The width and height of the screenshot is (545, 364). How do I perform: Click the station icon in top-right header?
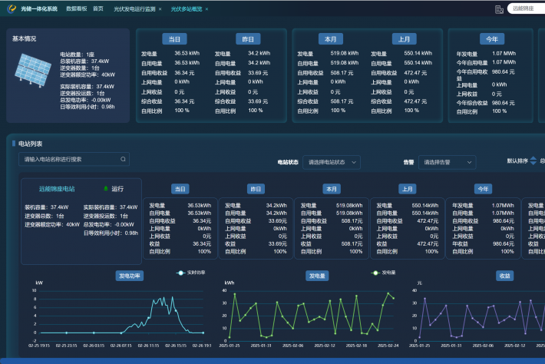point(499,9)
